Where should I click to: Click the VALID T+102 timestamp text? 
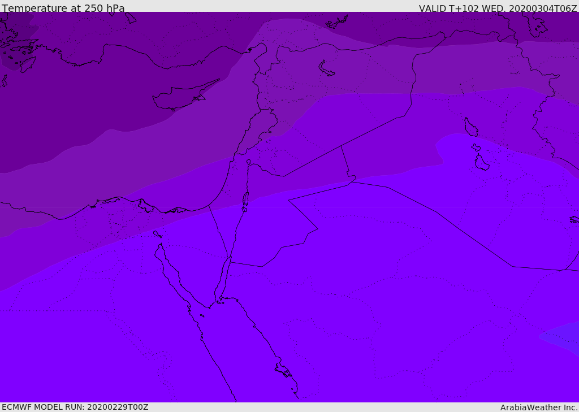tap(498, 8)
